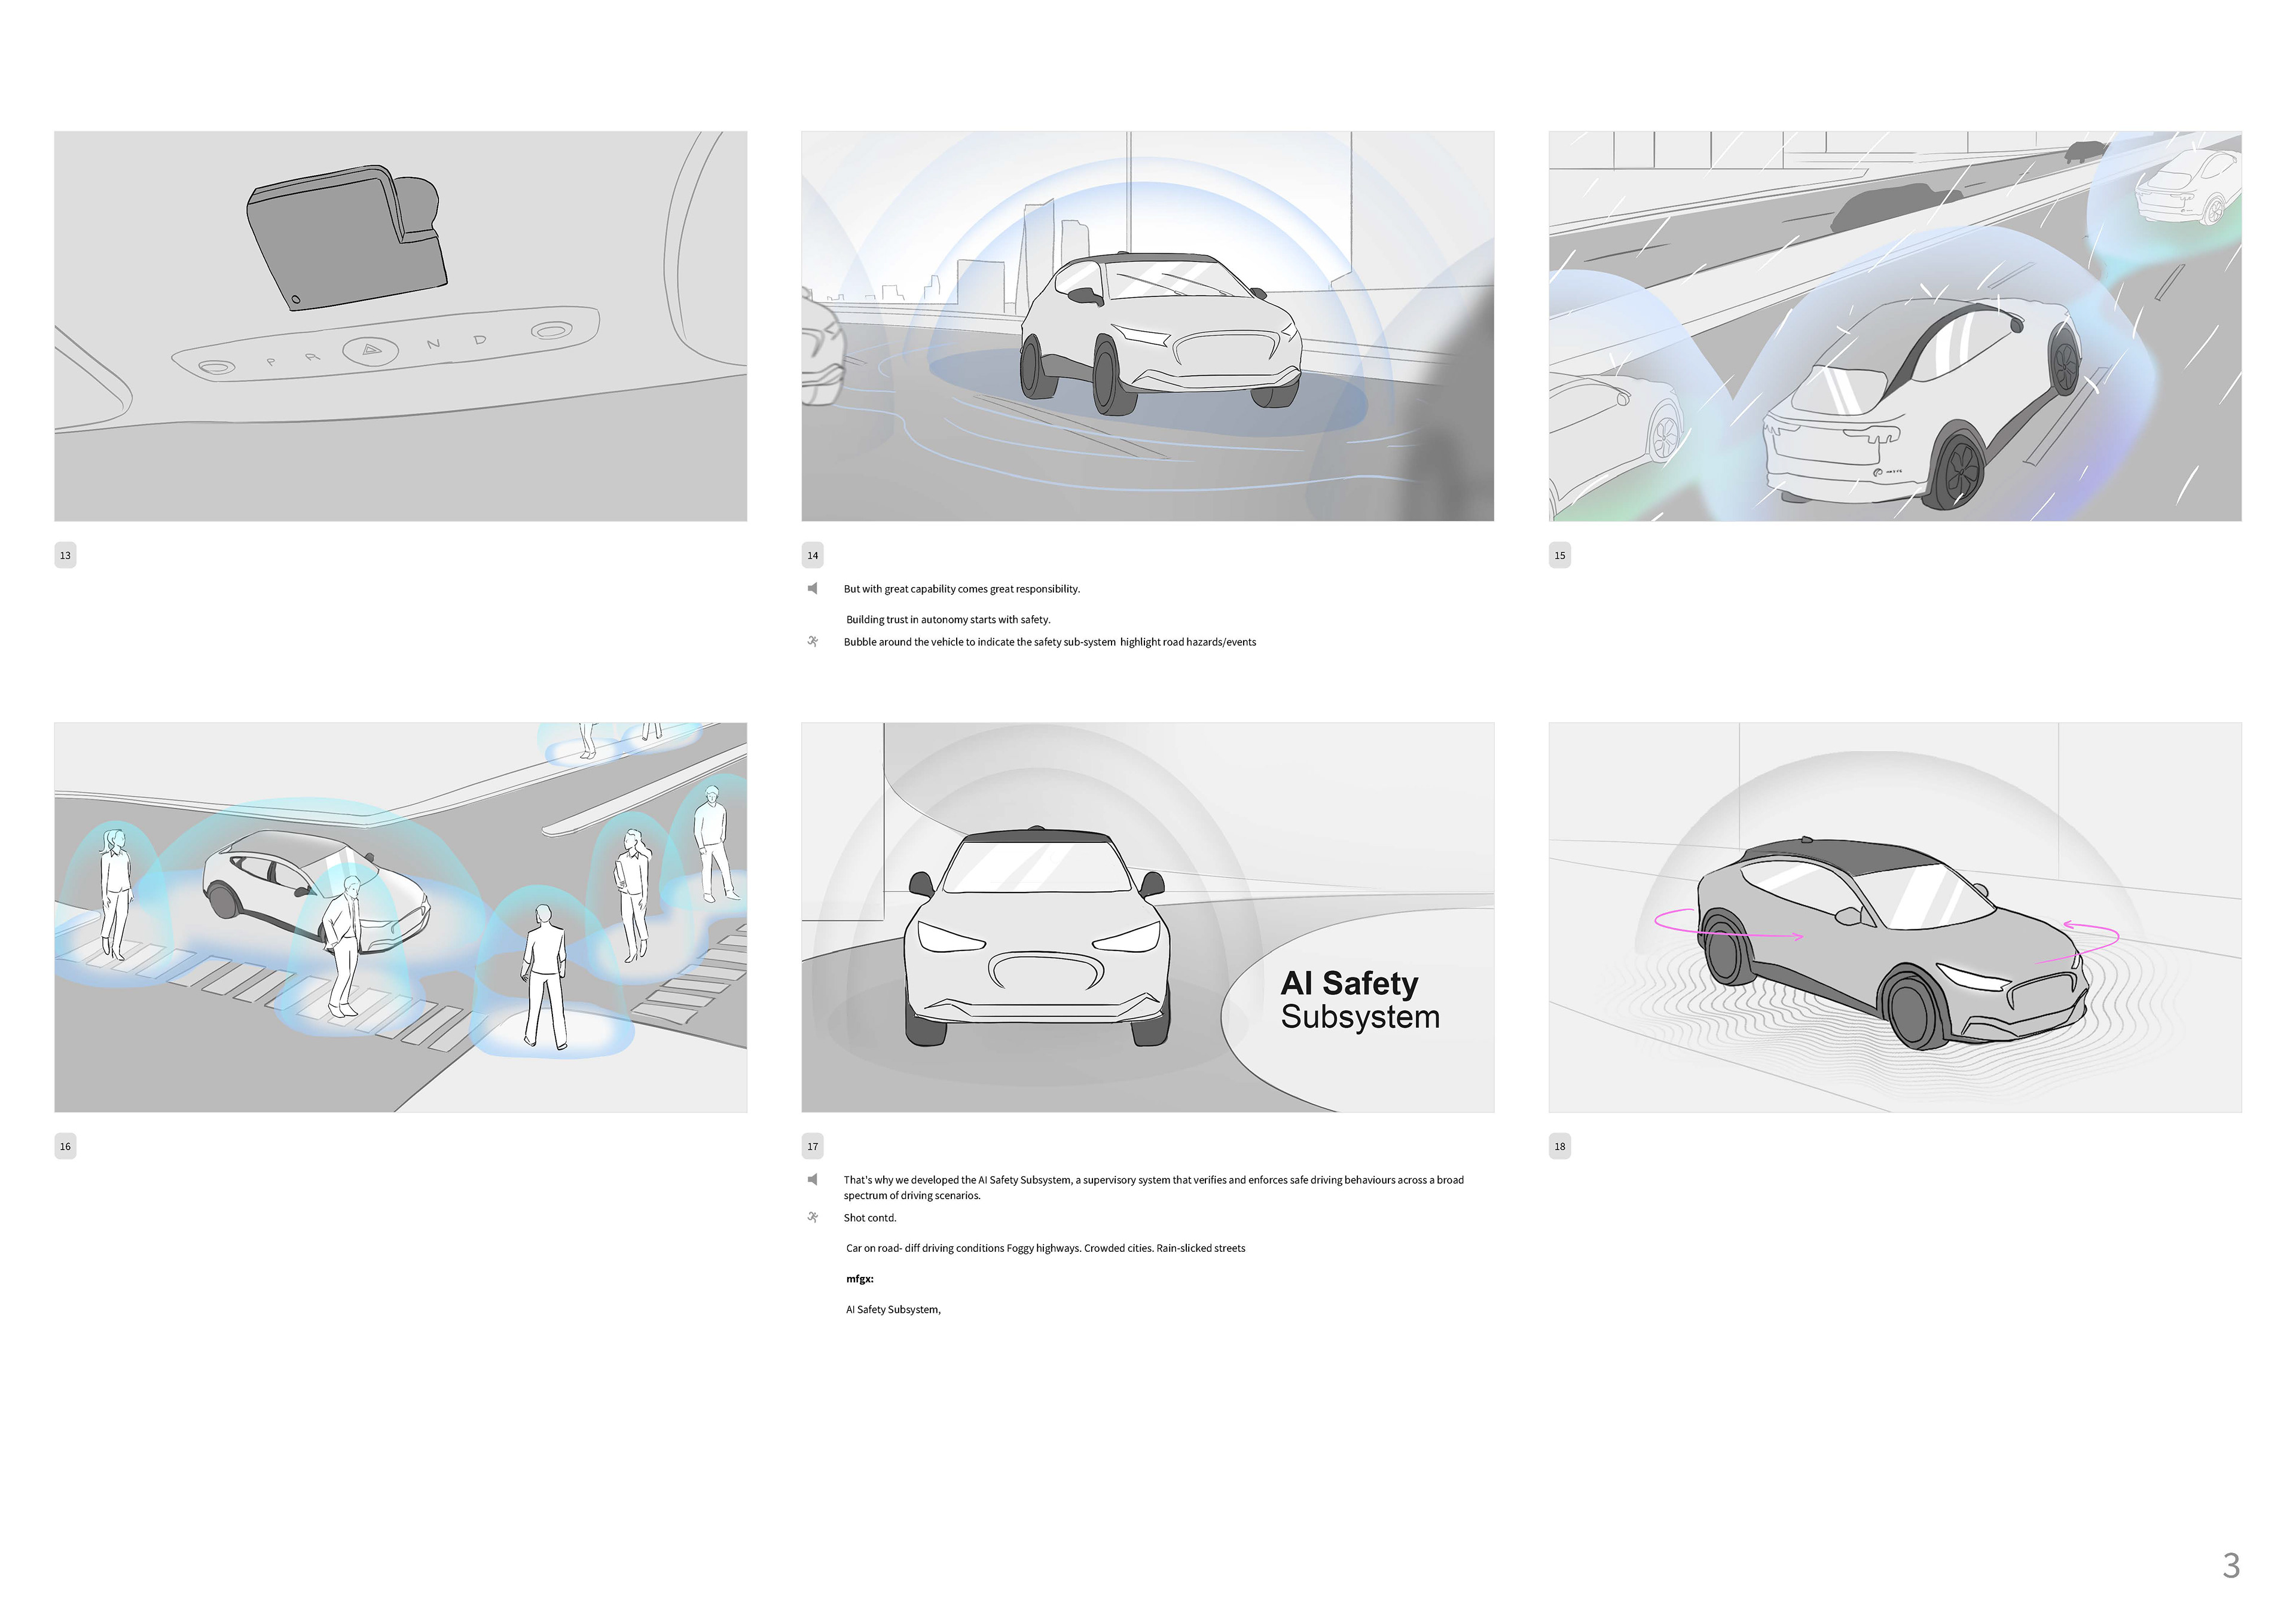The image size is (2296, 1623).
Task: Open the rainy highway storyboard frame 15
Action: tap(1895, 326)
